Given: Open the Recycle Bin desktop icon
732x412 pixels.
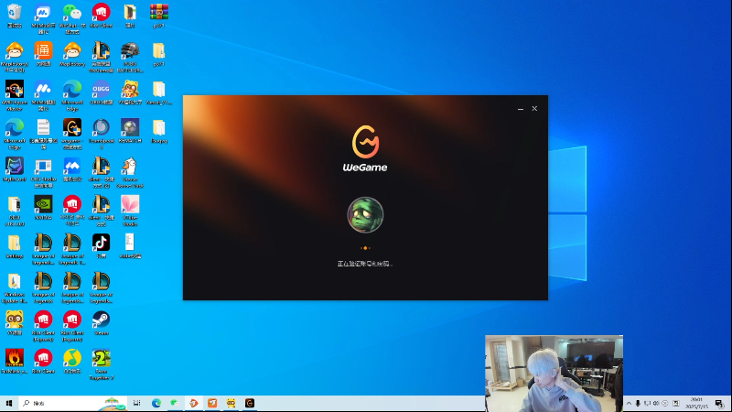Looking at the screenshot, I should tap(15, 12).
